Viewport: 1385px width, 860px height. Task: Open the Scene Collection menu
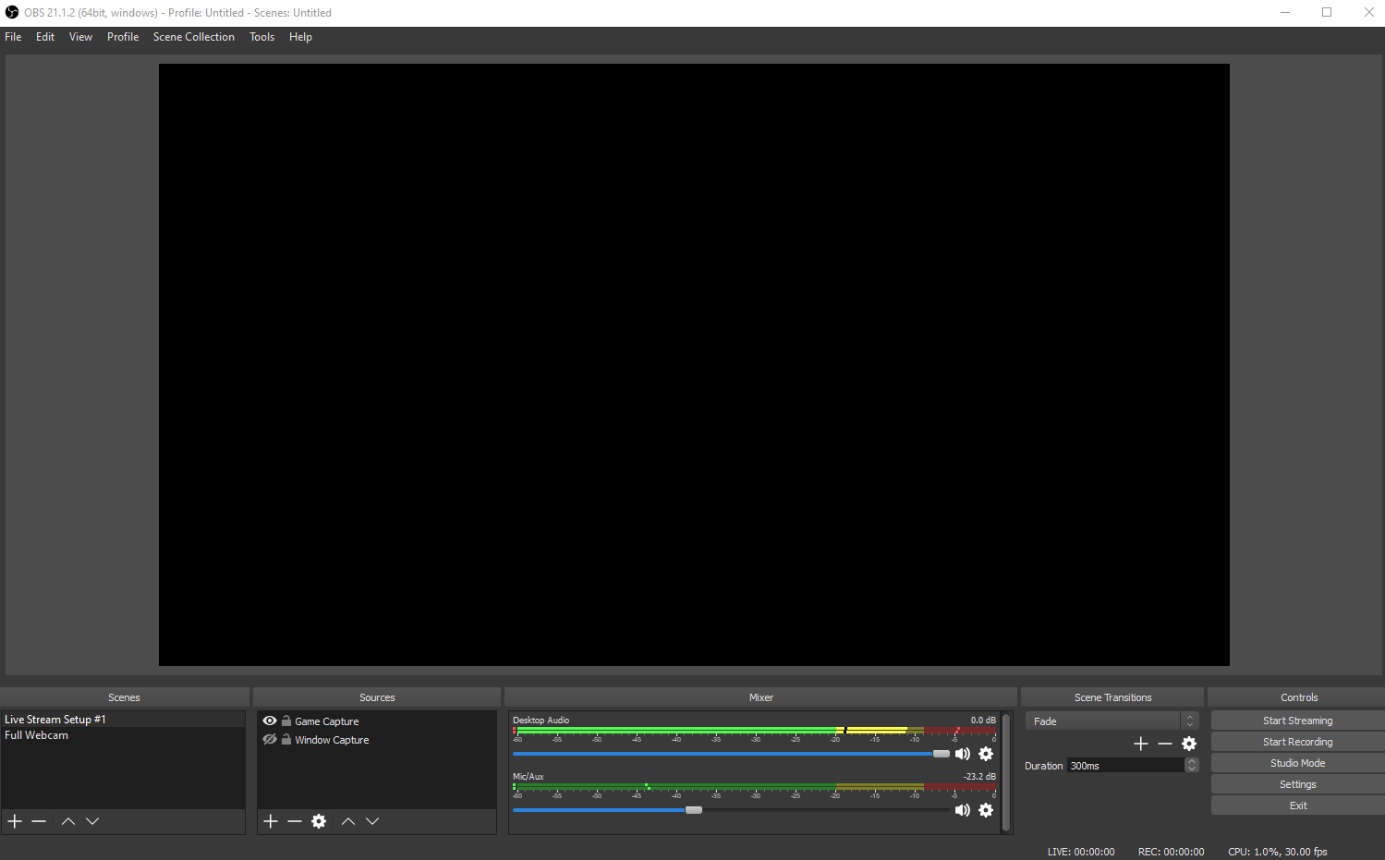[x=194, y=37]
